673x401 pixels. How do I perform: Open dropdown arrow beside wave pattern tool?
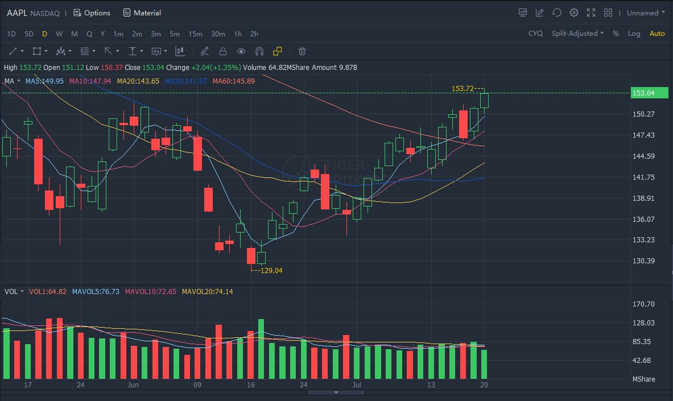coord(70,52)
